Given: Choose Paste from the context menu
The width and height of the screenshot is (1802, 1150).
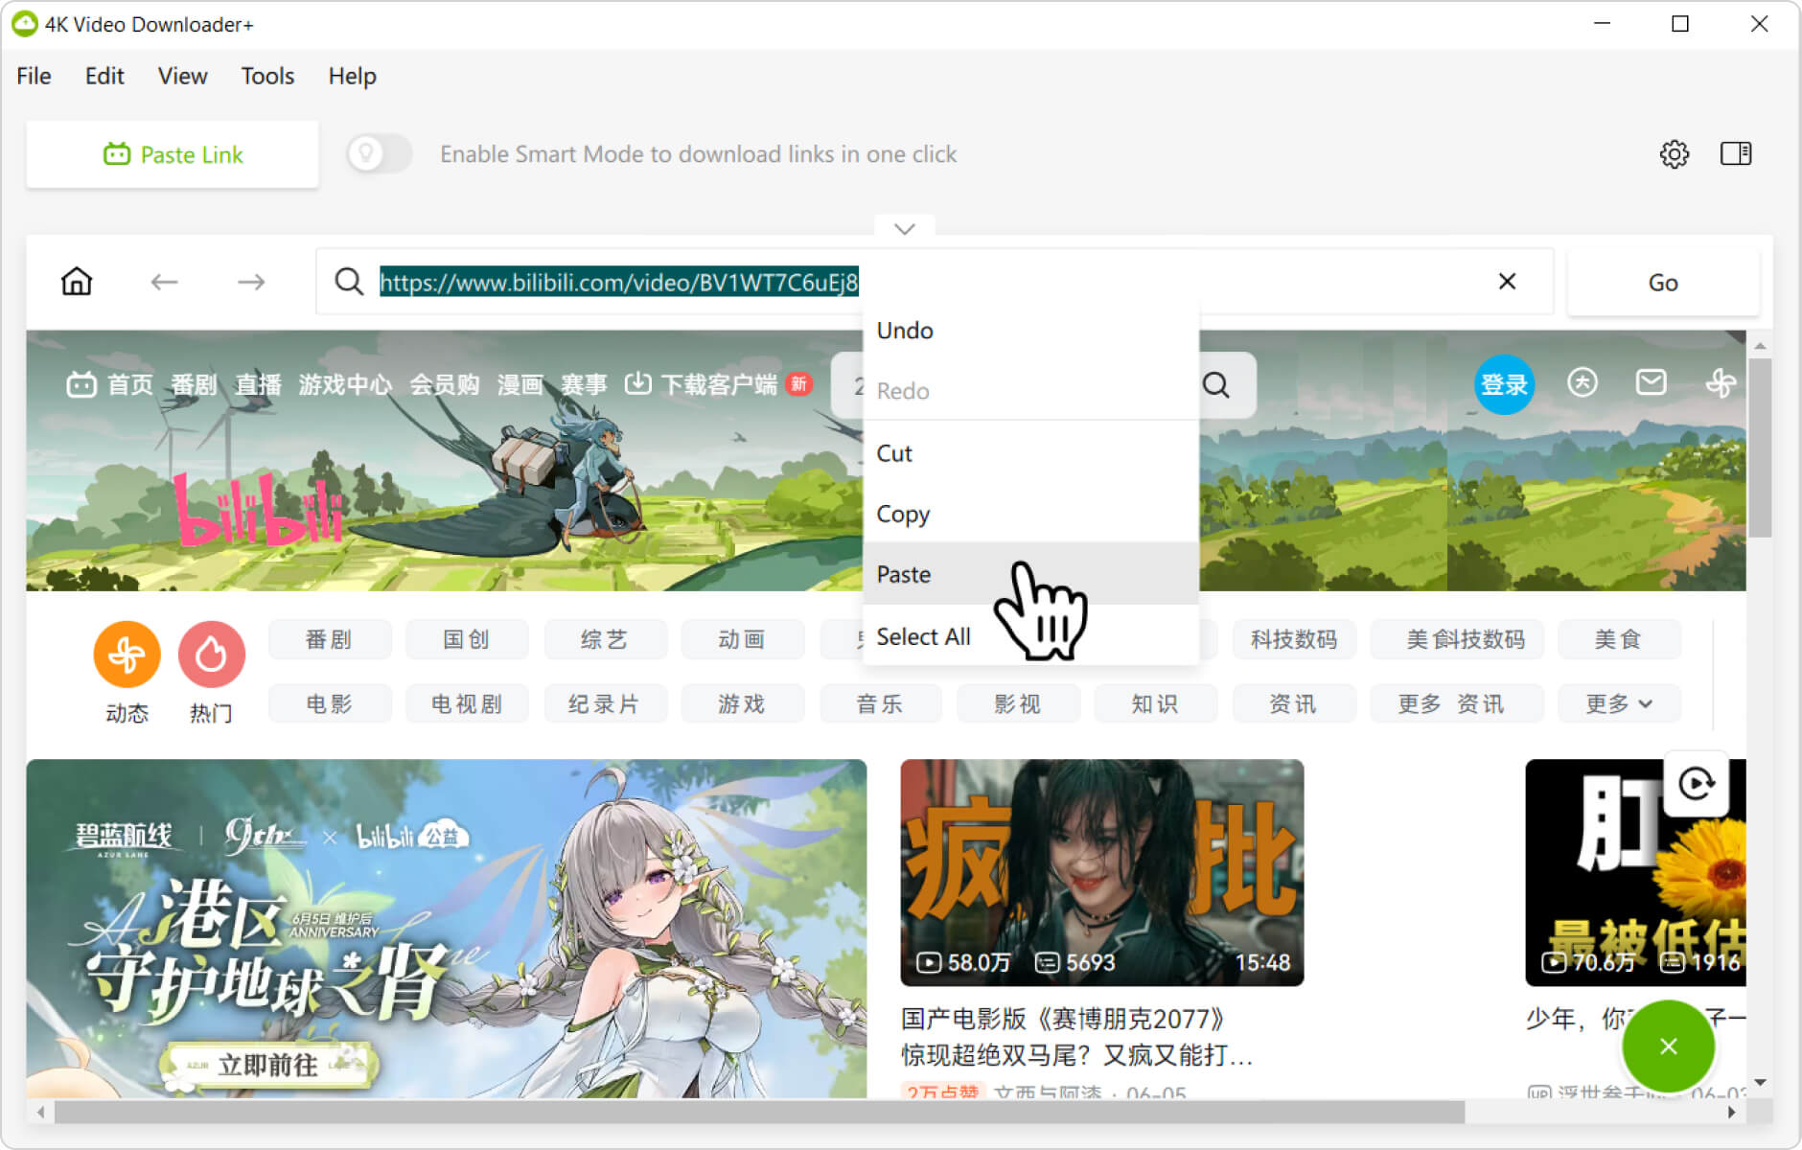Looking at the screenshot, I should pos(1031,574).
